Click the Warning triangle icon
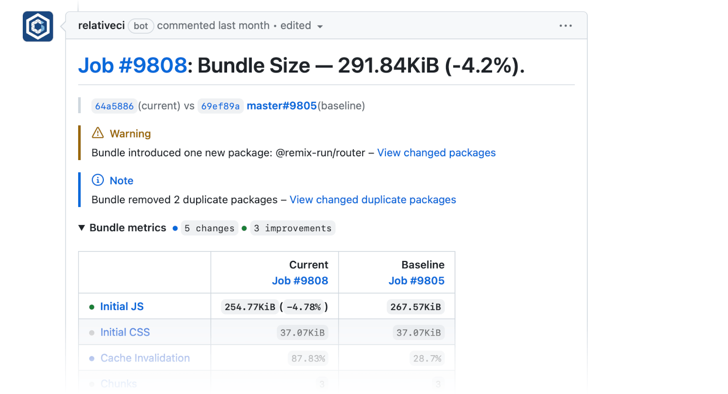This screenshot has height=394, width=728. (97, 133)
